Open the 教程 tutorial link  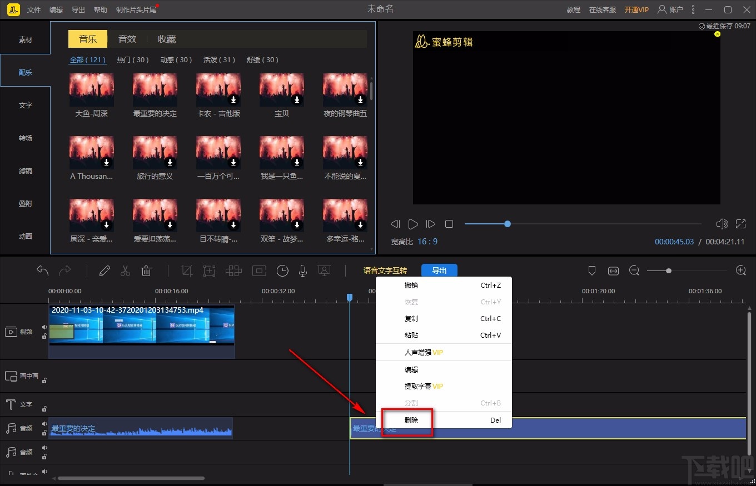574,10
